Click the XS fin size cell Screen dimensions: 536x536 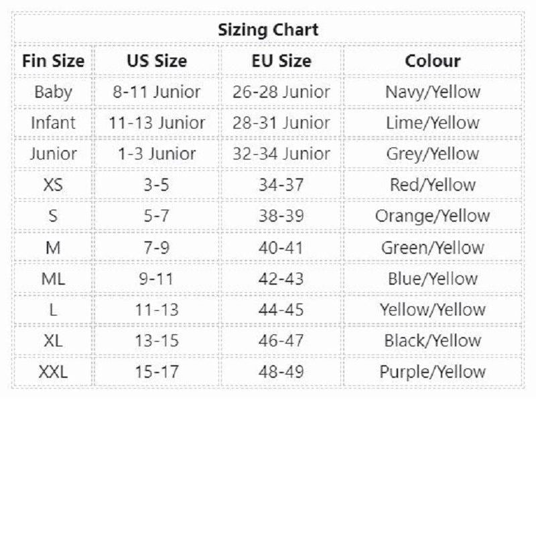53,185
